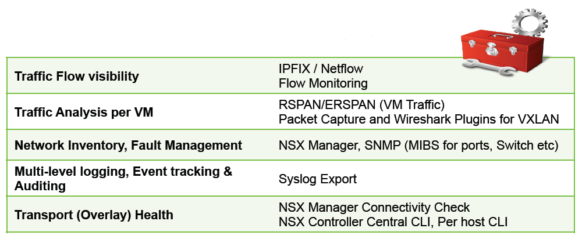This screenshot has width=582, height=239.
Task: Select the Multi-level logging heading line
Action: [123, 172]
